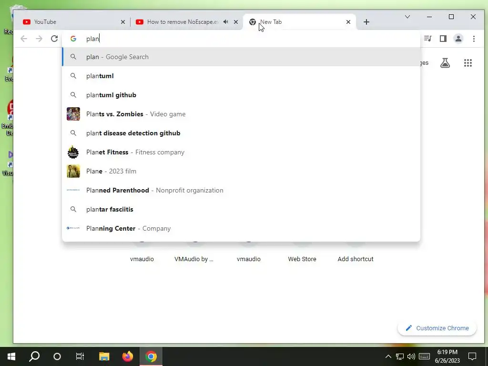Open the Chrome profile avatar
This screenshot has width=488, height=366.
tap(458, 39)
